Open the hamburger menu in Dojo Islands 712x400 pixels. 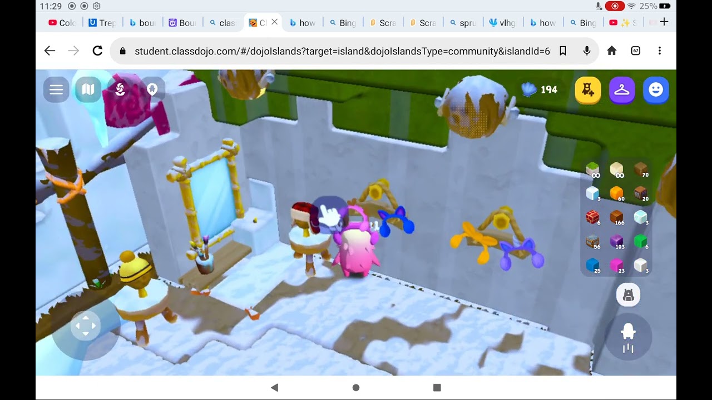click(x=56, y=89)
